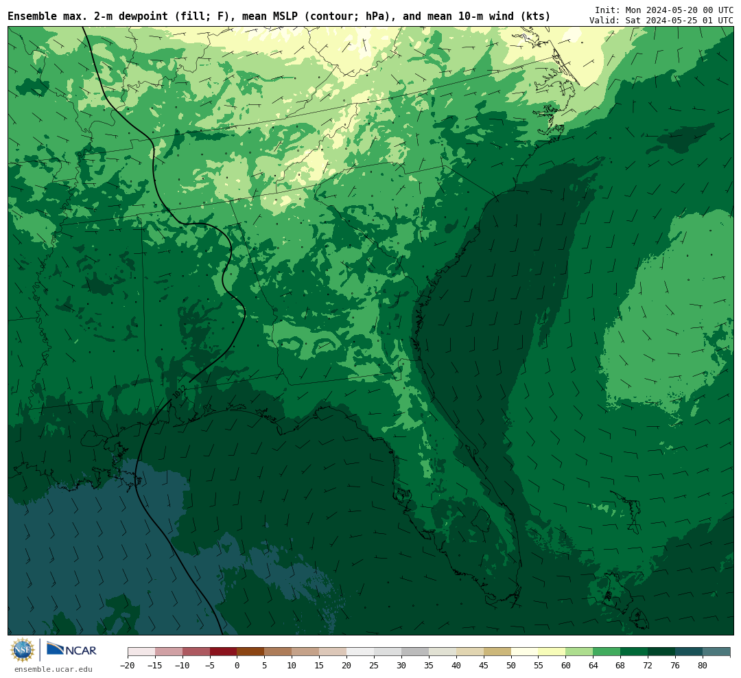741x678 pixels.
Task: Pick the tan swatch between 40 and 45
Action: [x=470, y=651]
